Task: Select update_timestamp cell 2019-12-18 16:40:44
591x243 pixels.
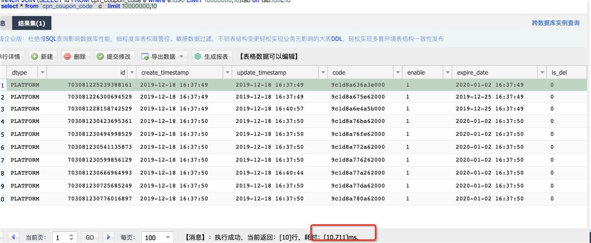Action: [269, 172]
